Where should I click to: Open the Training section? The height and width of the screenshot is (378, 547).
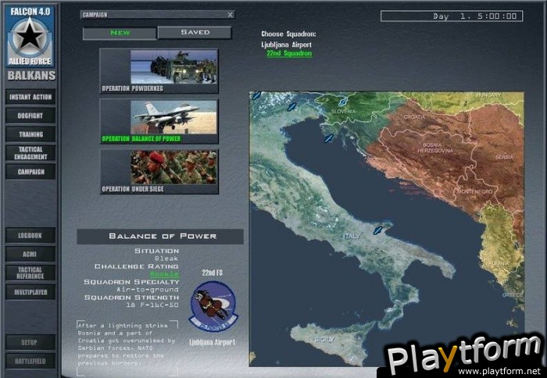30,134
